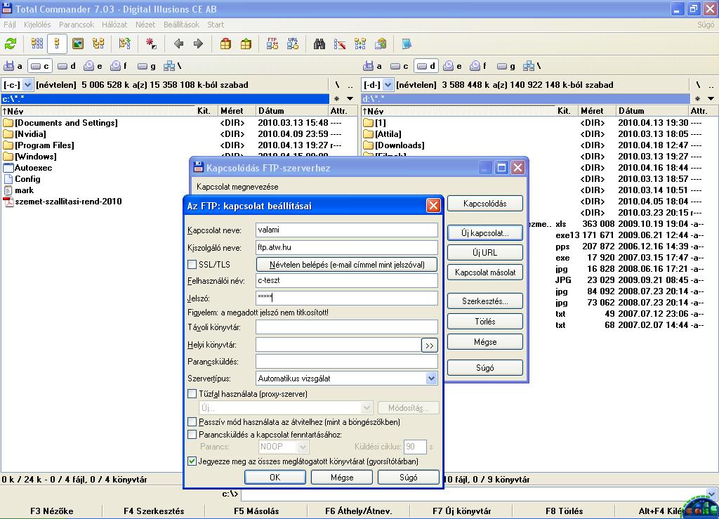Open the Parancsok menu
The width and height of the screenshot is (719, 519).
[x=76, y=25]
